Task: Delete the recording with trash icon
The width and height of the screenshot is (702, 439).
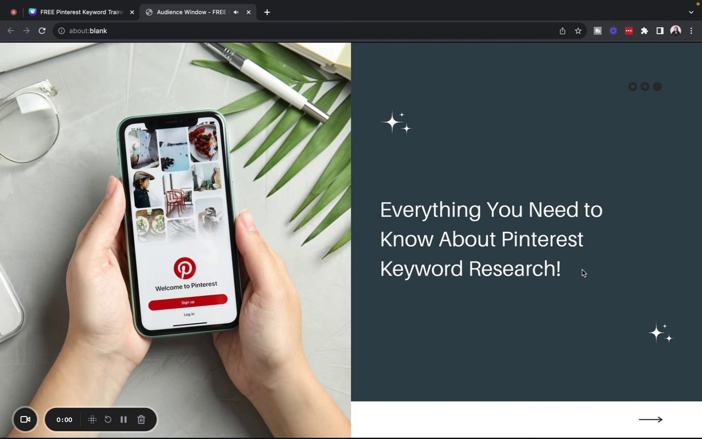Action: (x=141, y=419)
